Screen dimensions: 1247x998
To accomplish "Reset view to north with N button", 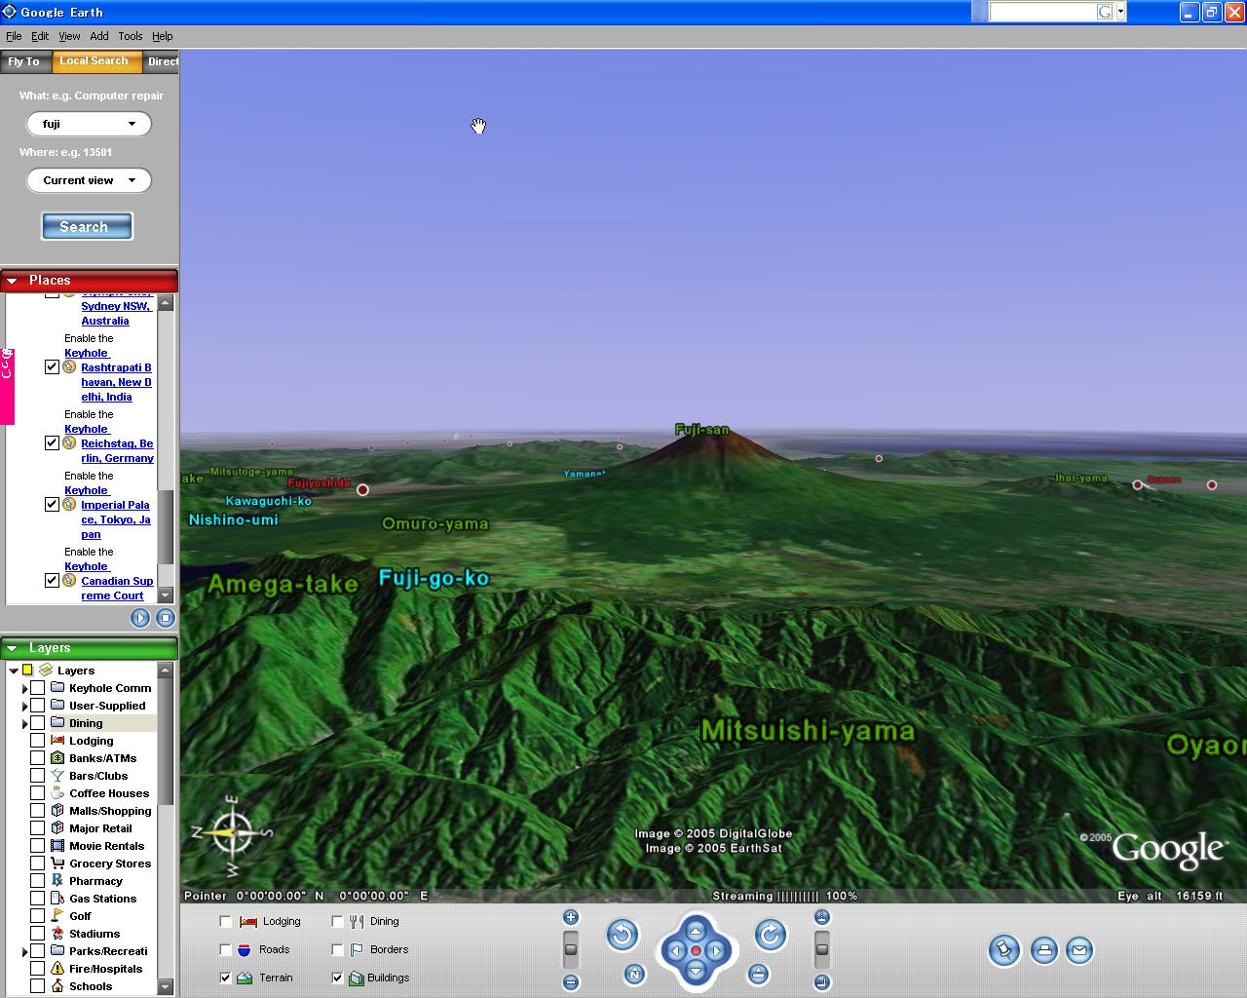I will point(634,974).
